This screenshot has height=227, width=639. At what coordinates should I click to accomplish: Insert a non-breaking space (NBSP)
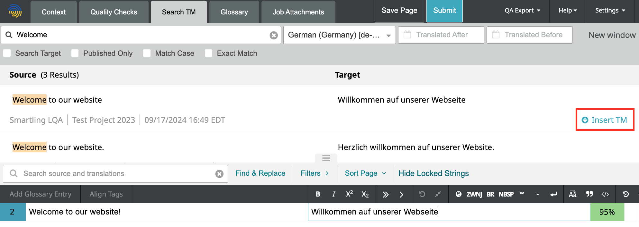coord(506,194)
